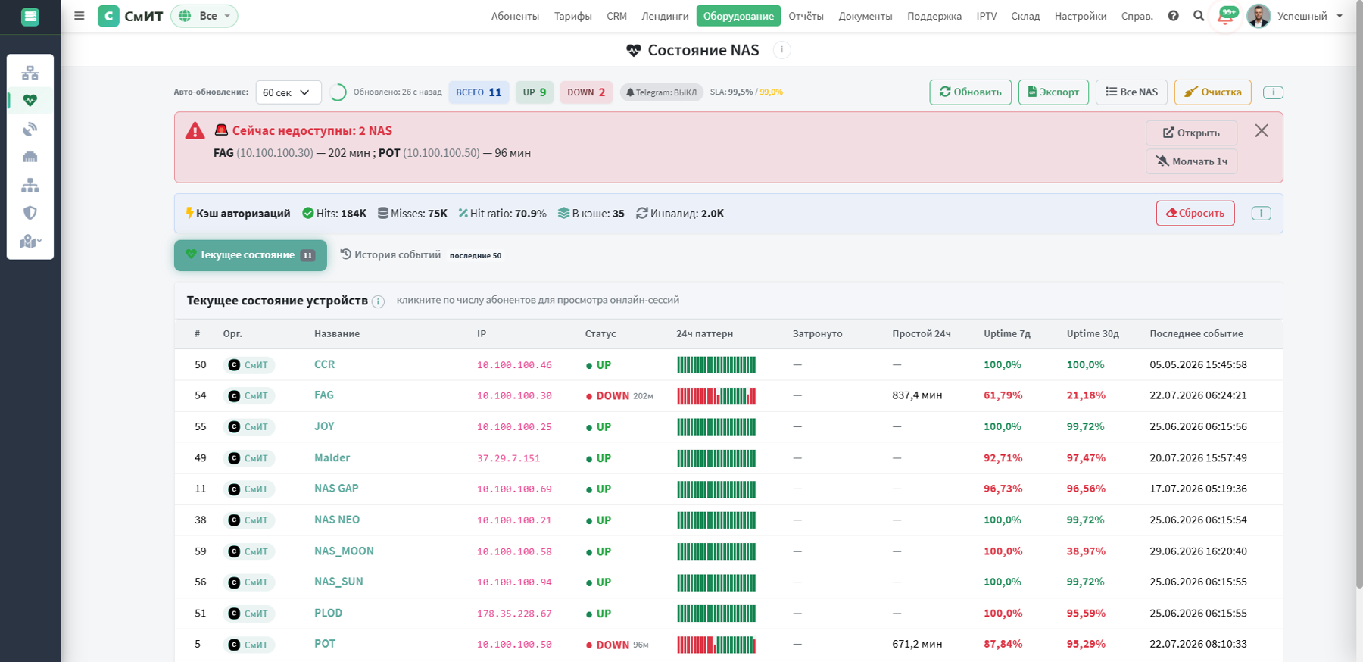Click 24h pattern bar of CCR row
This screenshot has height=662, width=1363.
[716, 365]
